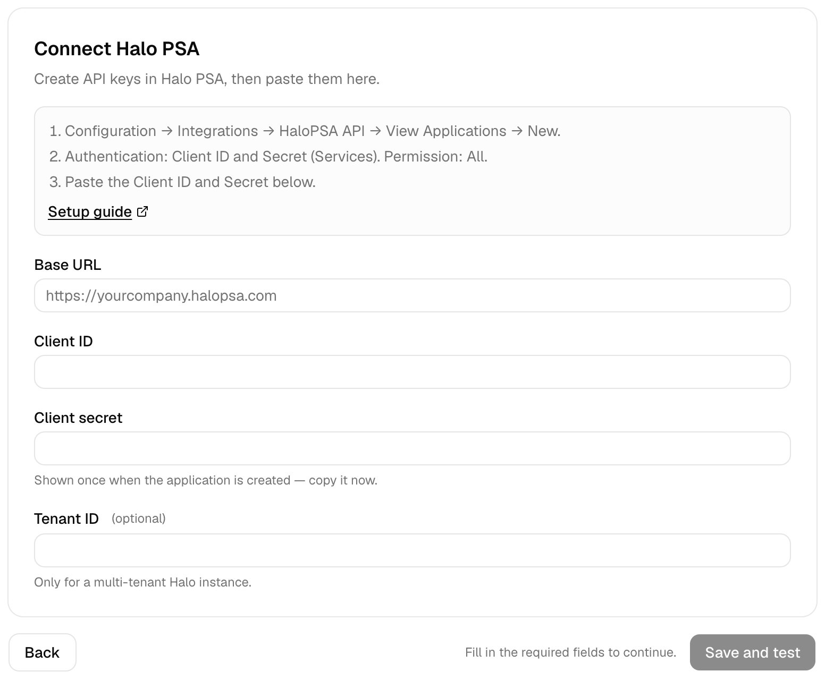Click the Client ID label

pyautogui.click(x=63, y=341)
